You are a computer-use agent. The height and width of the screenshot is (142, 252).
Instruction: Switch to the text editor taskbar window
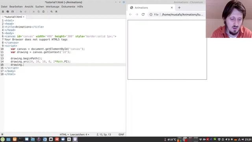pyautogui.click(x=75, y=139)
